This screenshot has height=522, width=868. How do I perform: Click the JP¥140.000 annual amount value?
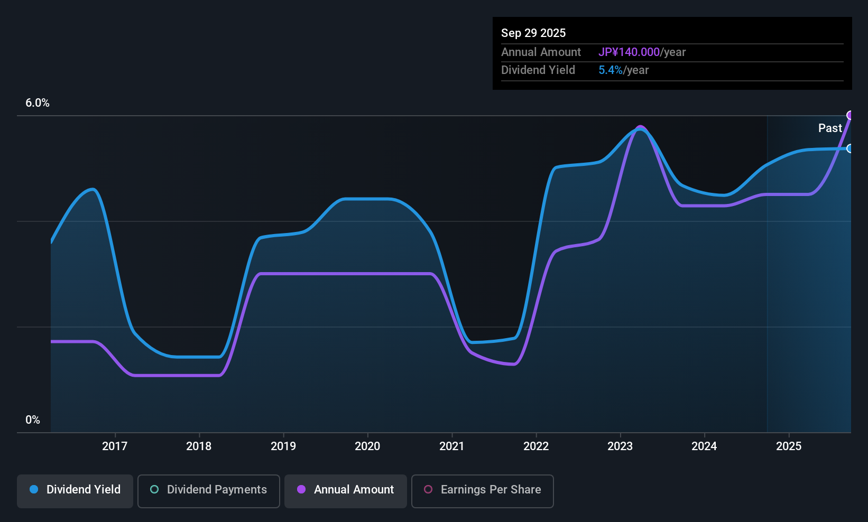(x=629, y=52)
